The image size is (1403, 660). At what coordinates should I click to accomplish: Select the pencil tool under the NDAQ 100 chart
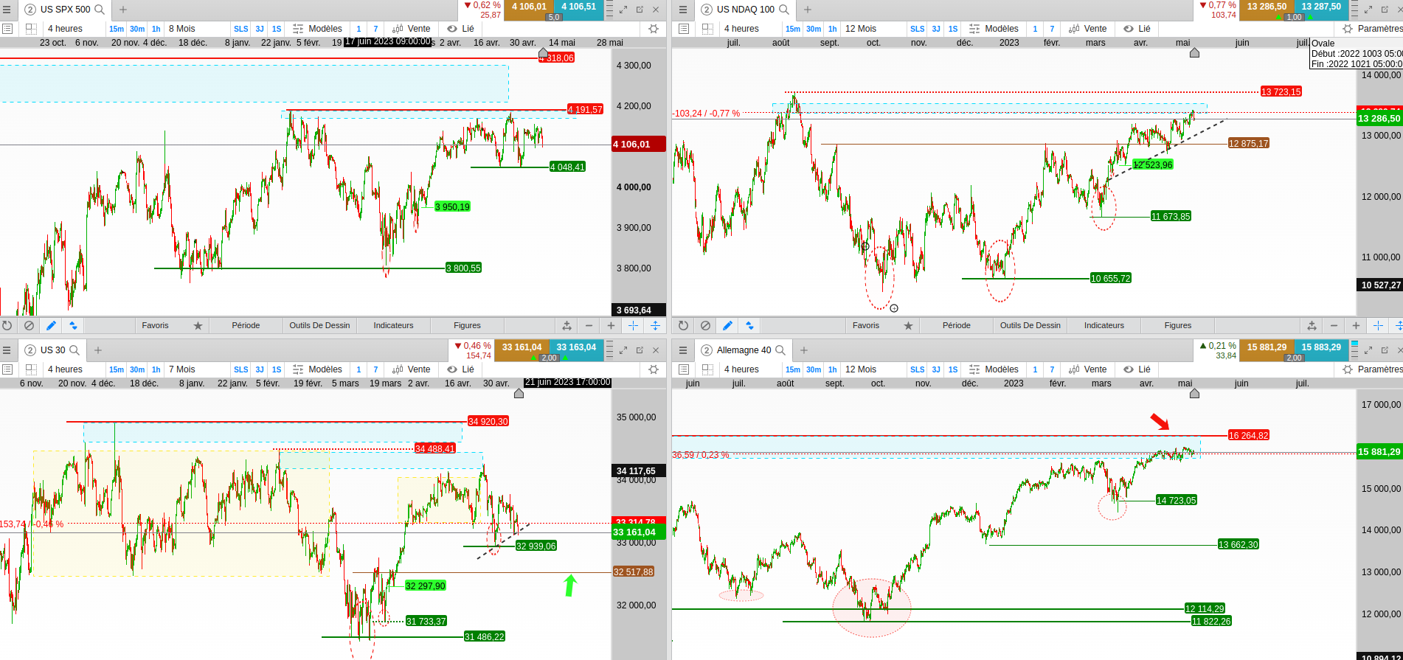pyautogui.click(x=727, y=325)
